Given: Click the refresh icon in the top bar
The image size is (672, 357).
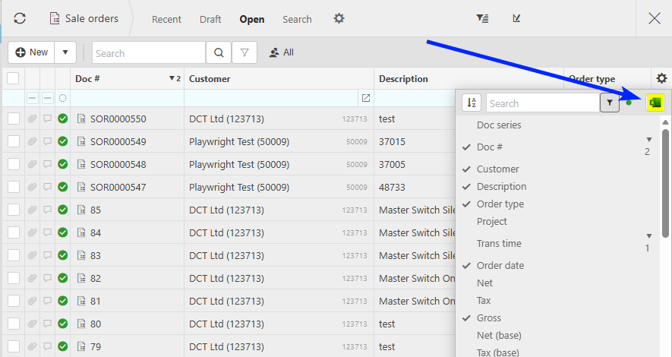Looking at the screenshot, I should 20,18.
